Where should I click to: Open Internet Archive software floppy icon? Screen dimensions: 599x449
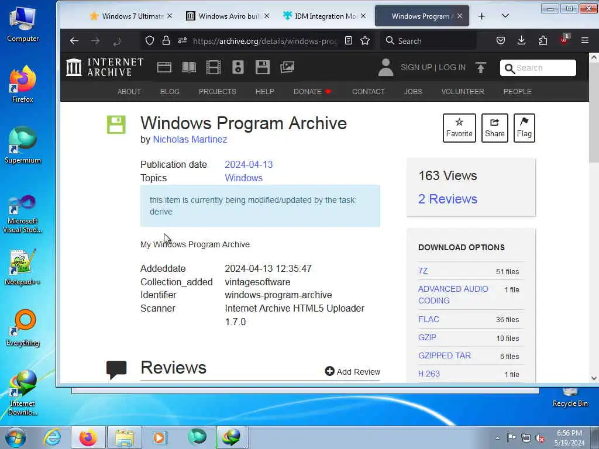click(263, 67)
